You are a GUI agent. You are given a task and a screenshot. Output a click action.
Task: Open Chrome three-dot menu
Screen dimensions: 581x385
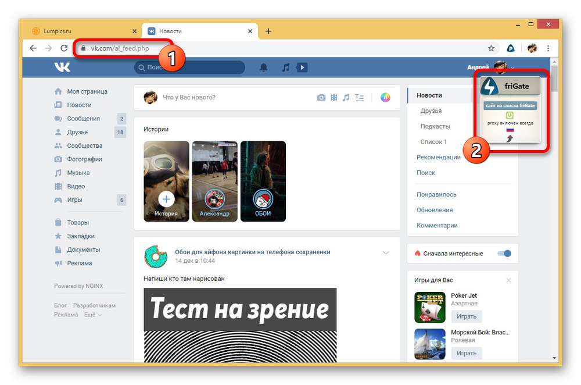[x=548, y=48]
